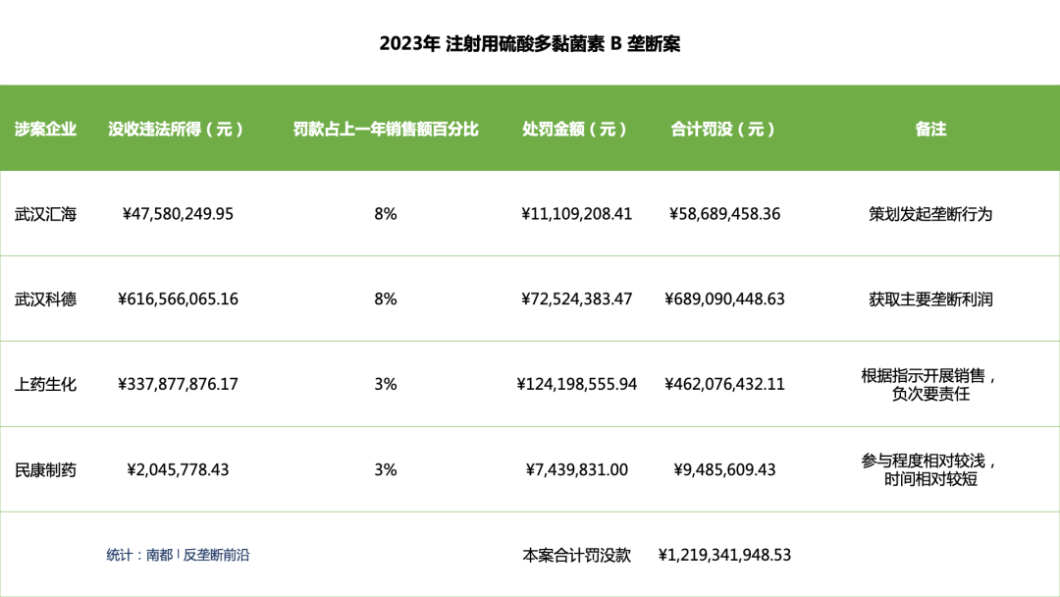
Task: Select the 涉案企业 column header
Action: point(43,128)
